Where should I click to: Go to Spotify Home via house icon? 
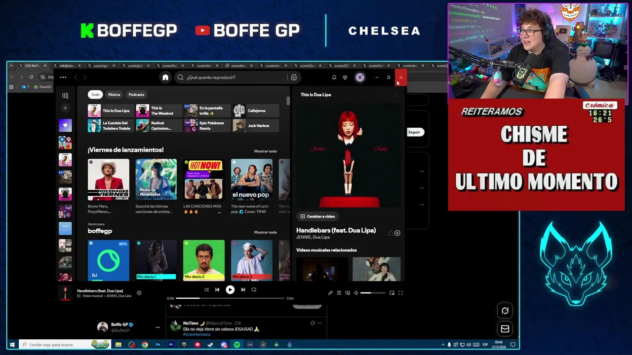coord(165,77)
